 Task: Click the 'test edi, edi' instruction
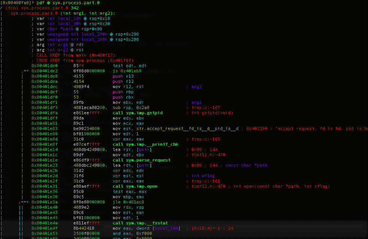click(130, 66)
